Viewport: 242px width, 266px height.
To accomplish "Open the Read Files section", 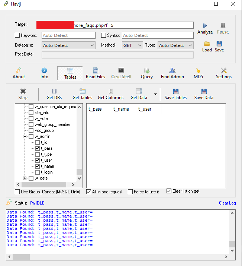I will tap(96, 73).
